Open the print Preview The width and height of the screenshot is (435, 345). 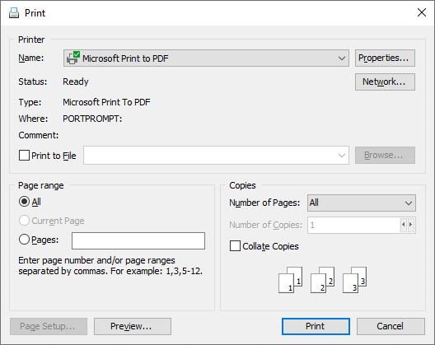133,326
